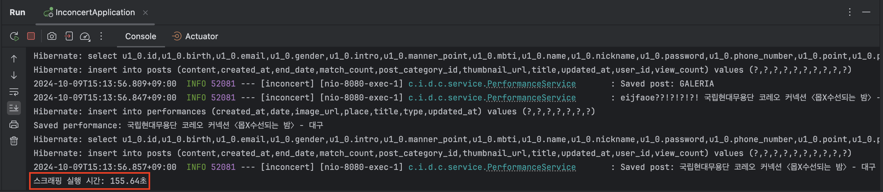Click the InconcertApplication run configuration icon
This screenshot has height=192, width=883.
click(x=48, y=13)
